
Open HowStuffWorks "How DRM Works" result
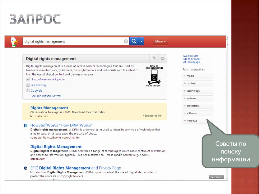pos(61,125)
